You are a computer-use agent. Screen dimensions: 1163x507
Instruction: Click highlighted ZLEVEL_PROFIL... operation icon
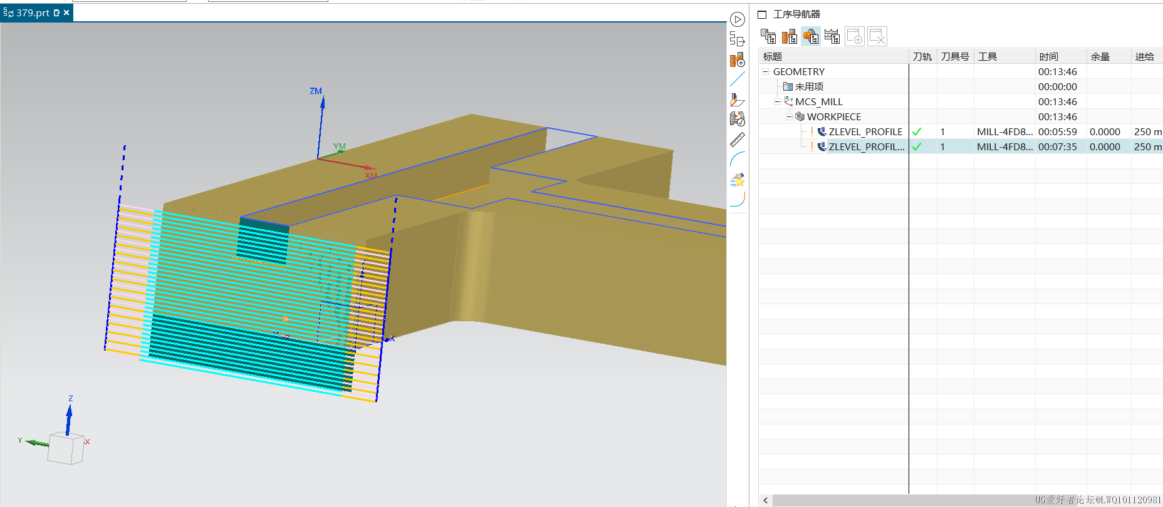pos(821,146)
